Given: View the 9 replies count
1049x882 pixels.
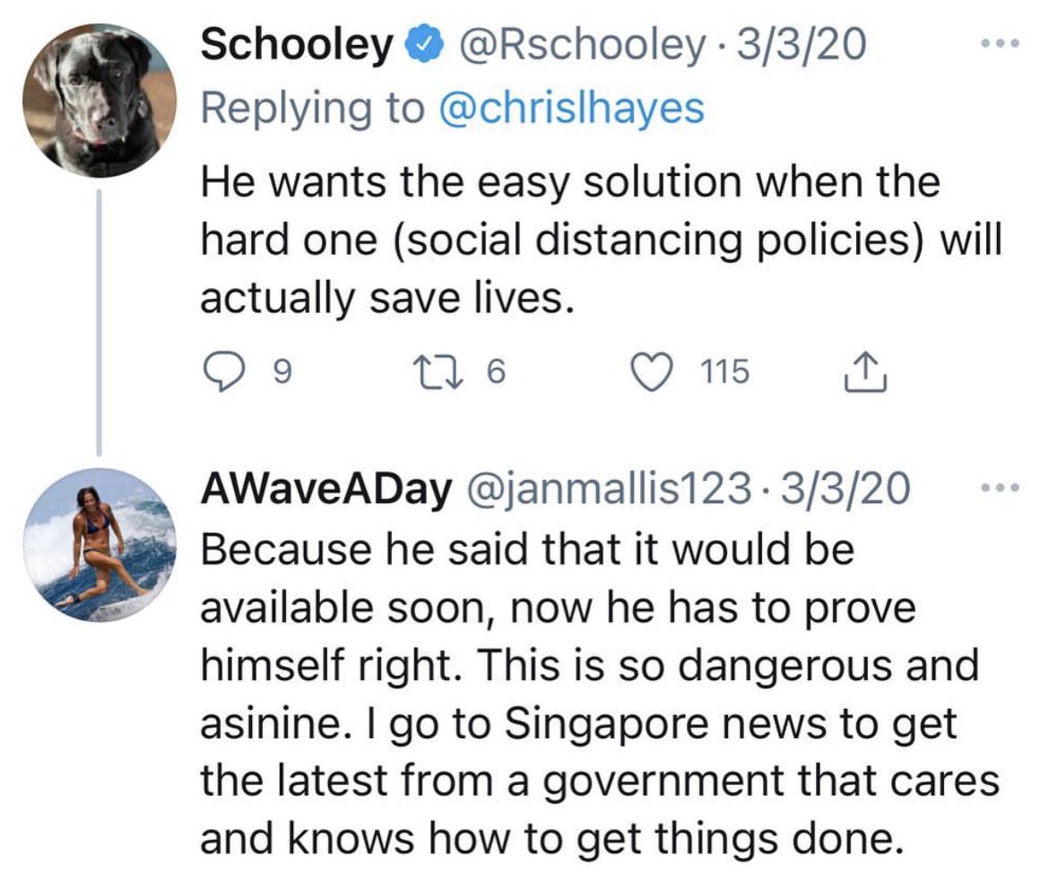Looking at the screenshot, I should (283, 371).
